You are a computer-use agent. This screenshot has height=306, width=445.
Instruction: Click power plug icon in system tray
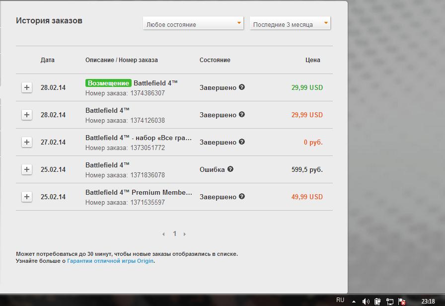click(x=377, y=301)
